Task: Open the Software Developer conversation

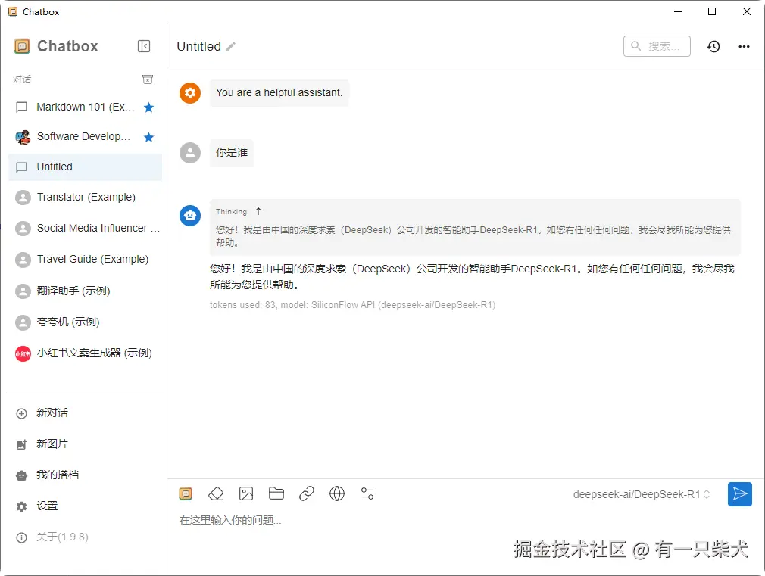Action: [86, 137]
